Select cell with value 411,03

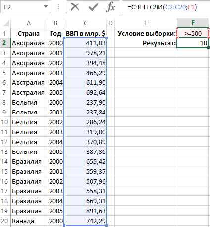click(x=86, y=43)
